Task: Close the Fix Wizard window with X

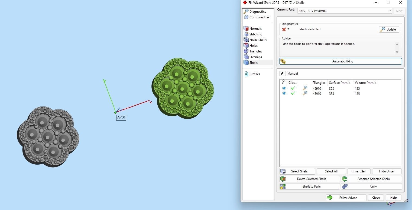Action: click(x=400, y=2)
